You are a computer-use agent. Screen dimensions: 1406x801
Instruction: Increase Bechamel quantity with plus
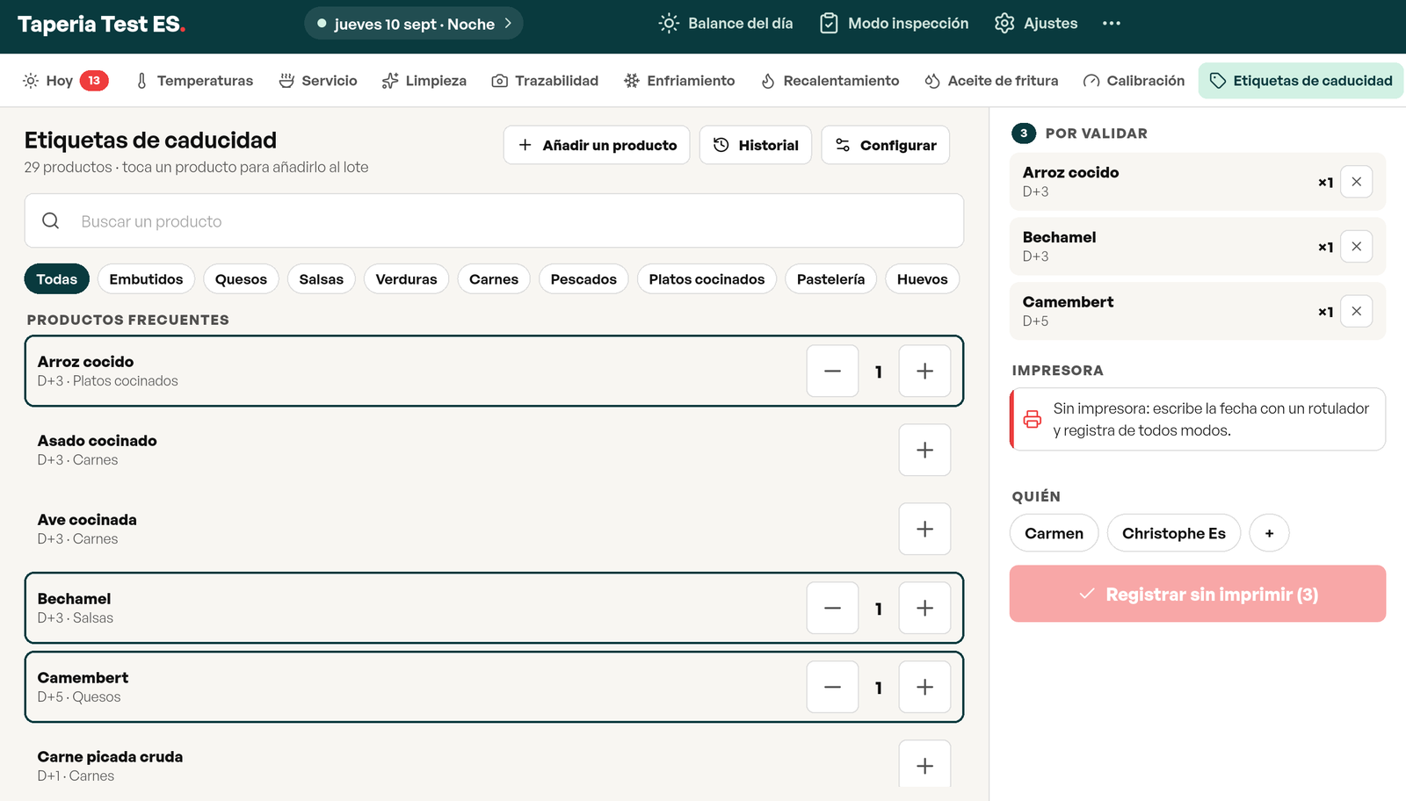[924, 609]
